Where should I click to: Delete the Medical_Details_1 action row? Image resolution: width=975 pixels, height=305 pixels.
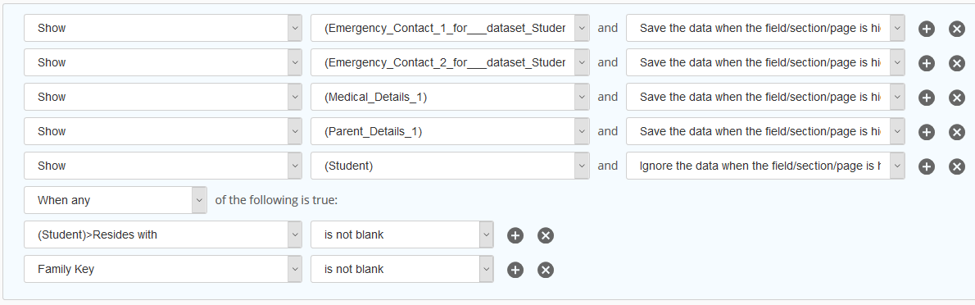tap(956, 97)
